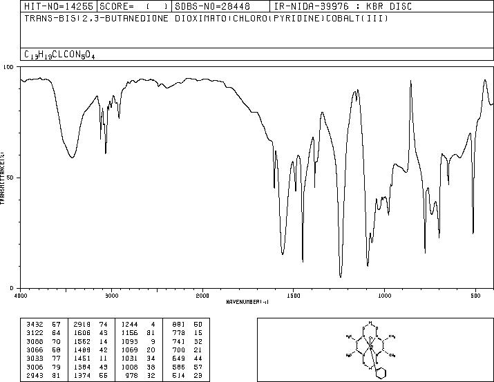Viewport: 494px width, 382px height.
Task: Click the 500 x-axis tick label
Action: click(475, 296)
